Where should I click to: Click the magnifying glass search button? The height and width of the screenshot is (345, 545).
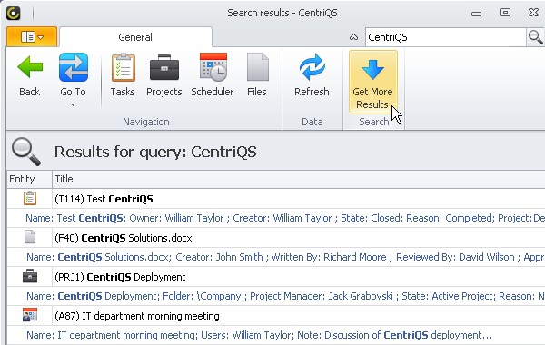536,37
